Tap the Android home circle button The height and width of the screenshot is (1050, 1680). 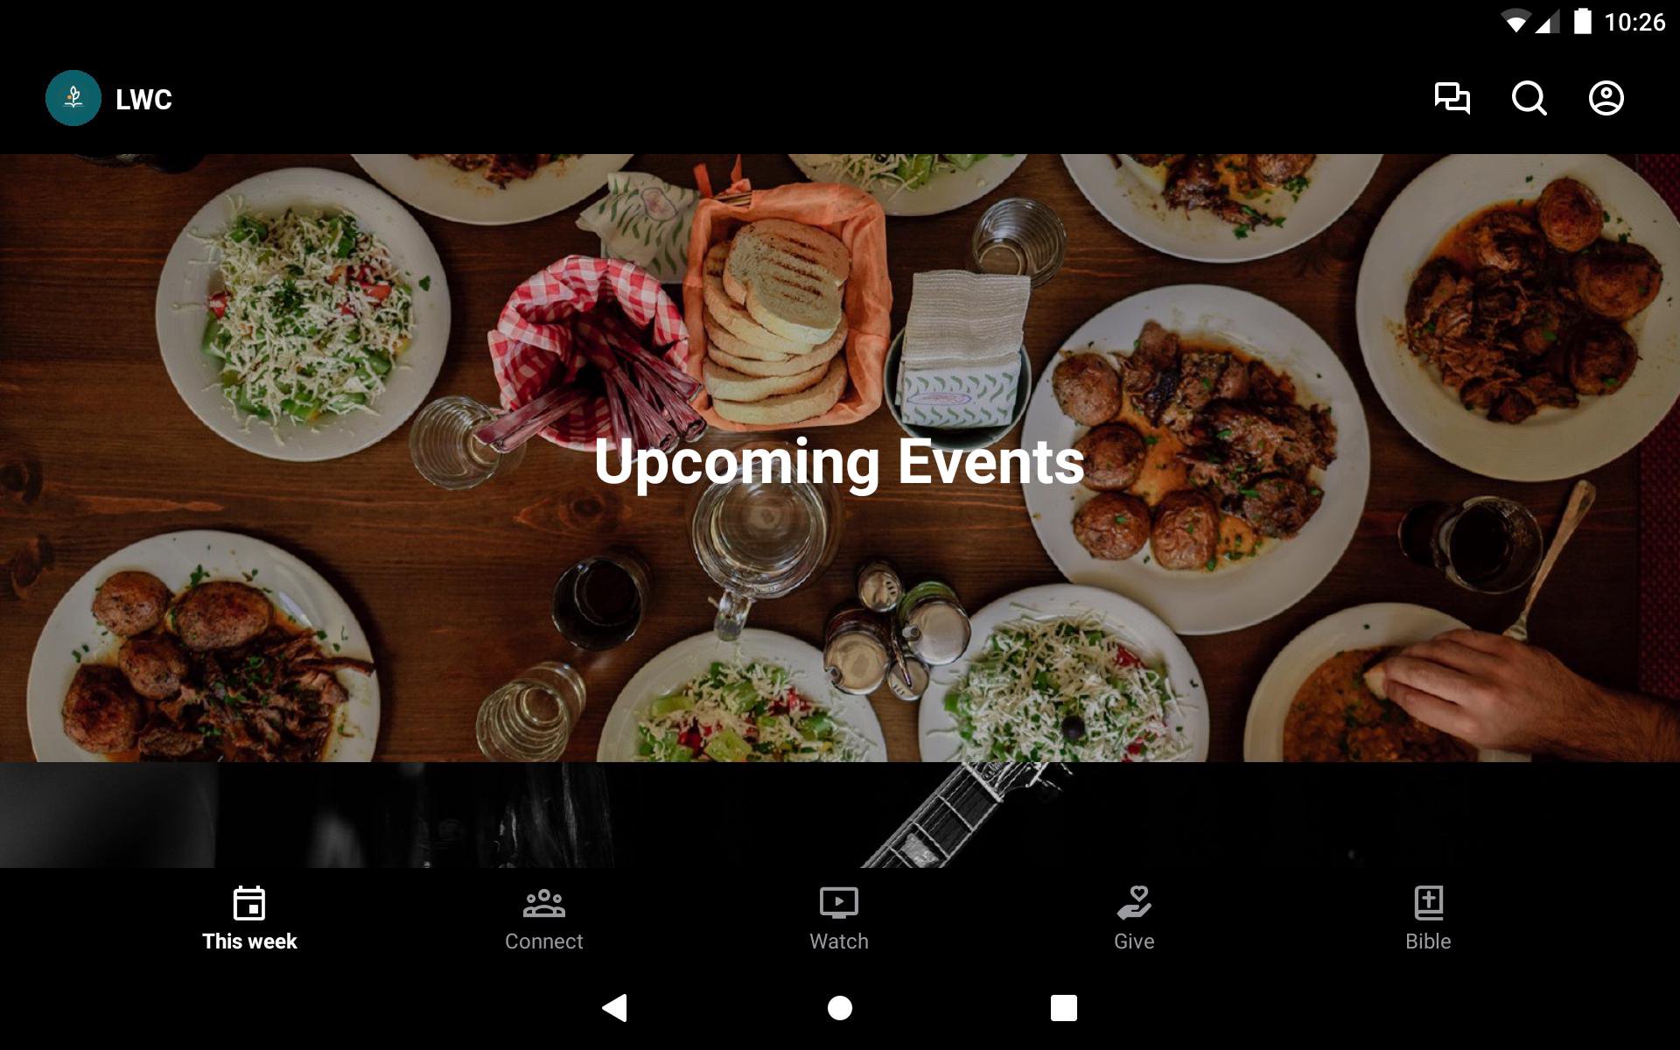[x=840, y=1008]
